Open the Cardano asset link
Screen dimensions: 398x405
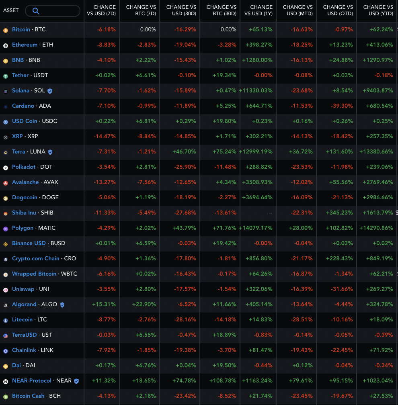pos(23,106)
